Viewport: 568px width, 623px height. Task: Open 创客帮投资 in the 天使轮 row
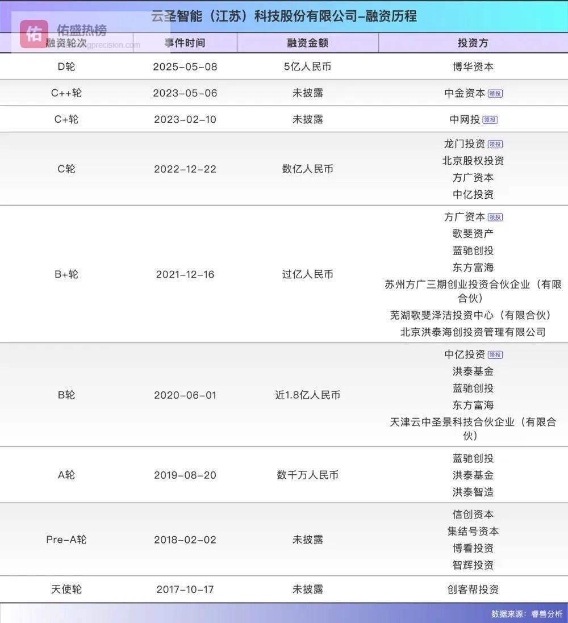click(473, 589)
